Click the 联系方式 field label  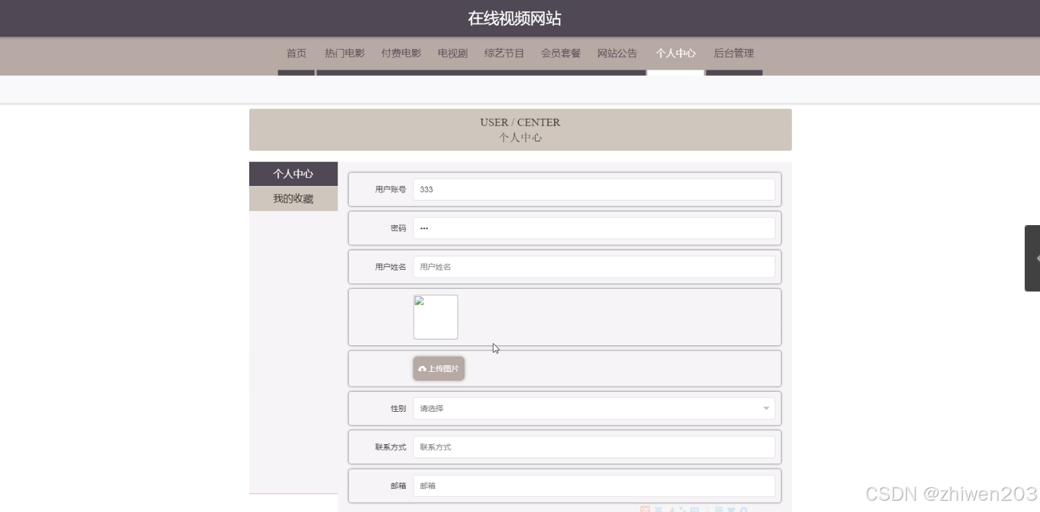tap(390, 447)
